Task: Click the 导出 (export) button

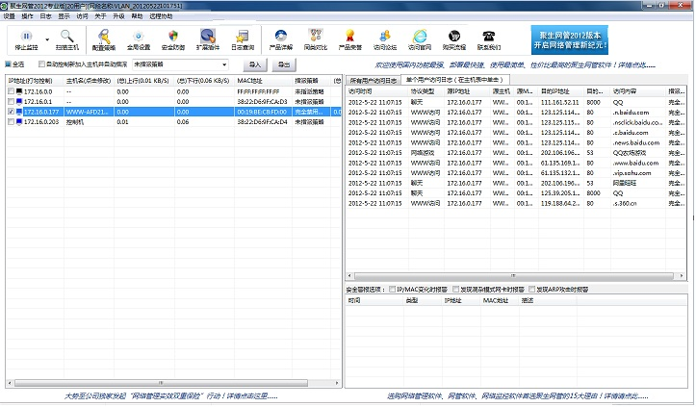Action: point(284,64)
